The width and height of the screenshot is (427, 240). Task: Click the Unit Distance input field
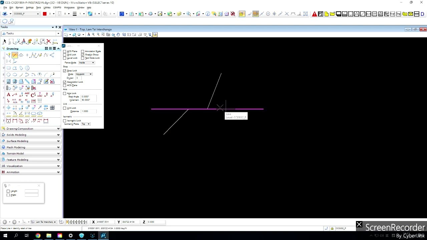point(89,111)
